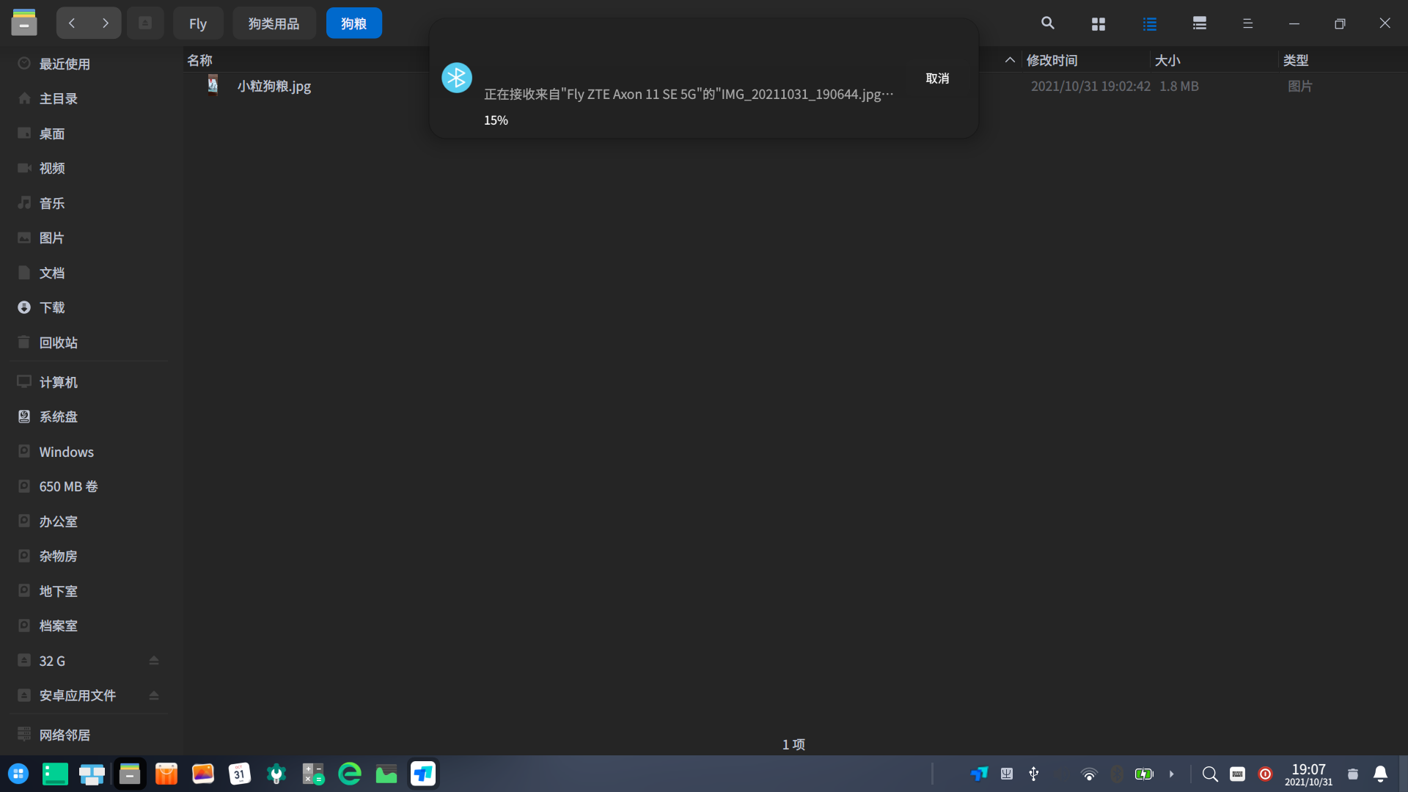Switch to icon grid view

point(1098,23)
